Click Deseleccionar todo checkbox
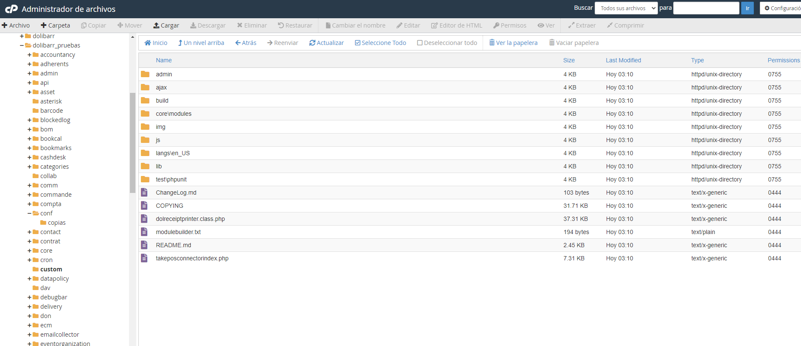This screenshot has width=801, height=346. pyautogui.click(x=447, y=43)
